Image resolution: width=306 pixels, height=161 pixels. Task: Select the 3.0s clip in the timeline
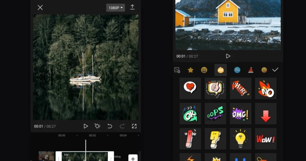[x=85, y=156]
